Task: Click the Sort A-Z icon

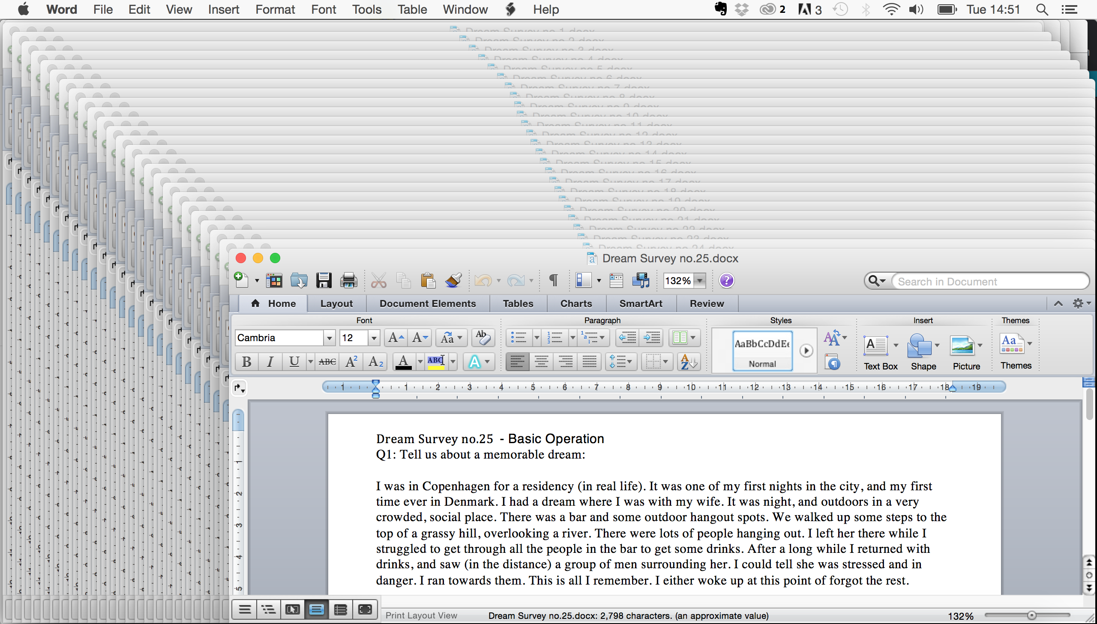Action: [x=689, y=362]
